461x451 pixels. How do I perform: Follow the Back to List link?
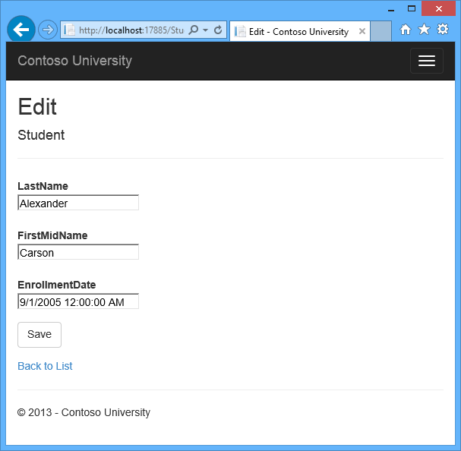click(45, 366)
